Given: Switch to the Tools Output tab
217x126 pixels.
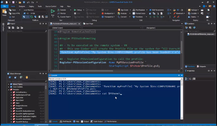Looking at the screenshot, I should (97, 122).
